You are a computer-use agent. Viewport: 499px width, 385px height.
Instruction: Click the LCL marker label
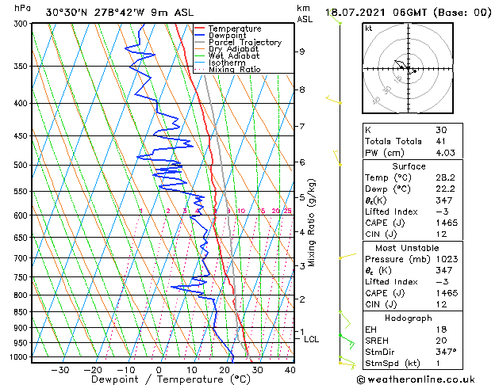coord(311,339)
